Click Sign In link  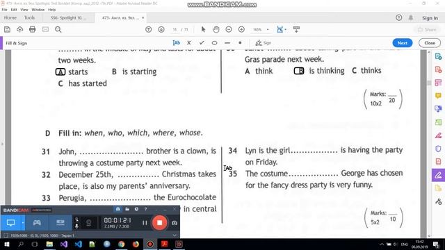coord(430,18)
